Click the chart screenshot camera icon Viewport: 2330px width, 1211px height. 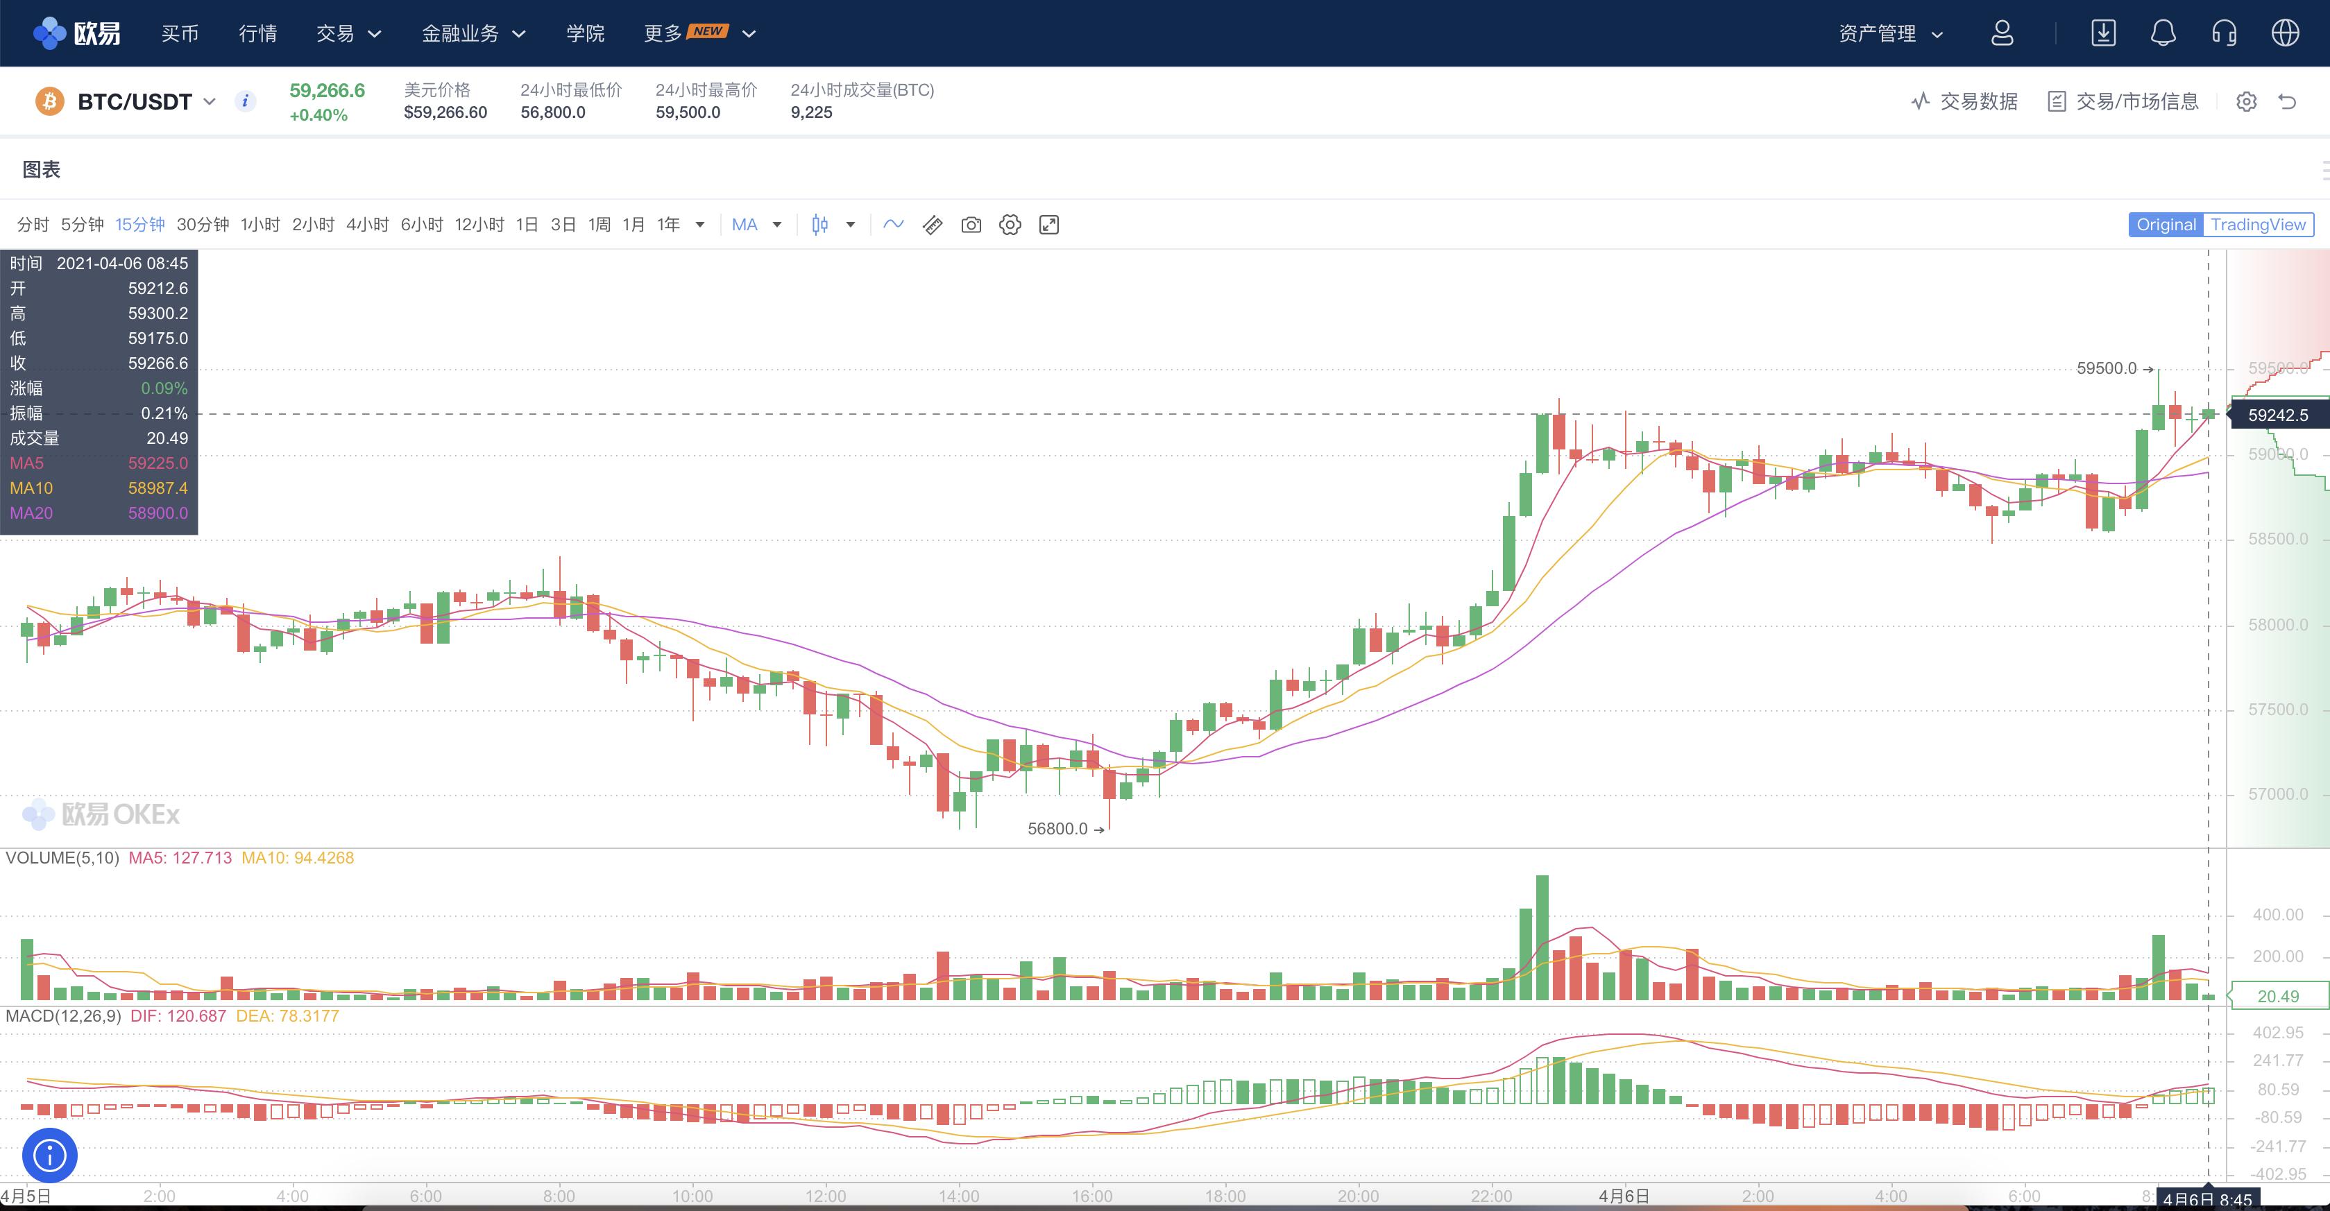click(971, 225)
